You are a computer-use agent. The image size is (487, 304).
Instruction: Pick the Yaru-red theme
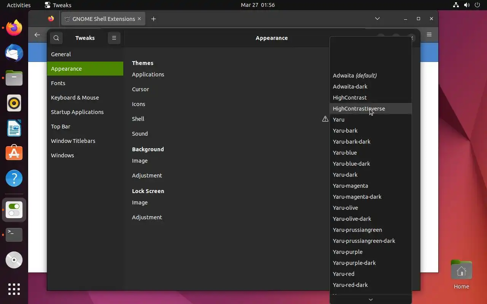pyautogui.click(x=371, y=274)
